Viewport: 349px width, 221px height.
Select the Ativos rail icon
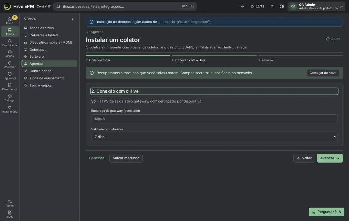[10, 32]
